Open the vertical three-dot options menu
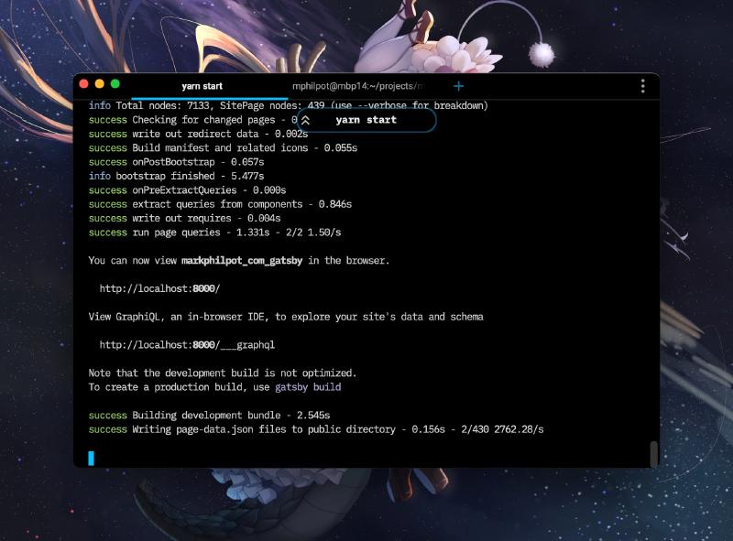733x541 pixels. 642,86
